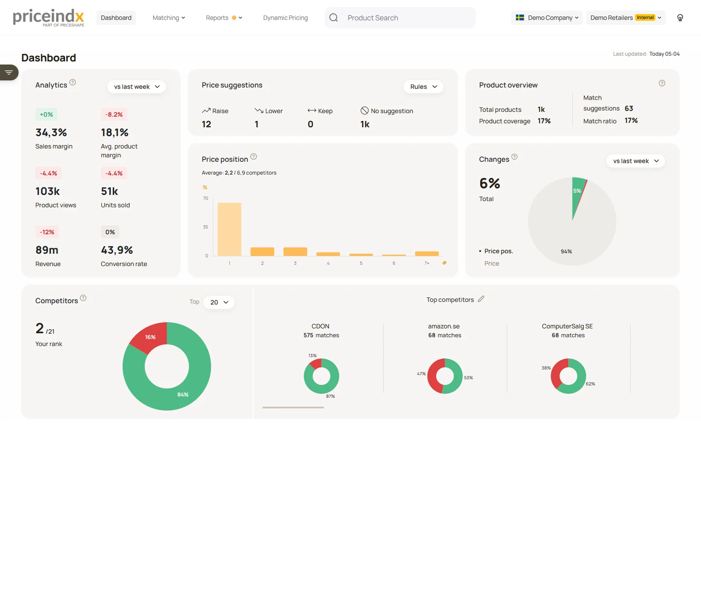Click the ComputerSalg SE competitor name

(567, 326)
